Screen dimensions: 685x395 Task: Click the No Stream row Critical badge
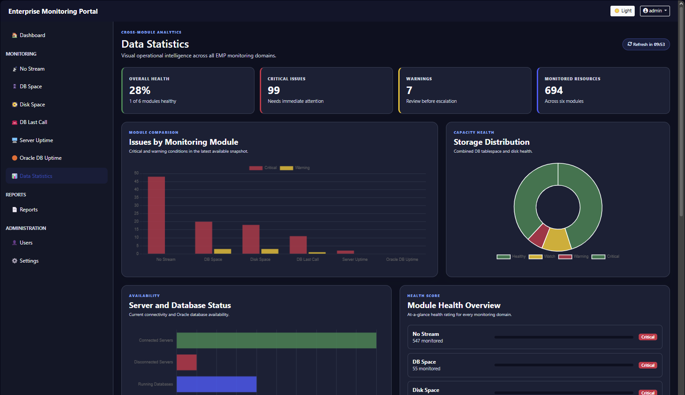click(648, 337)
